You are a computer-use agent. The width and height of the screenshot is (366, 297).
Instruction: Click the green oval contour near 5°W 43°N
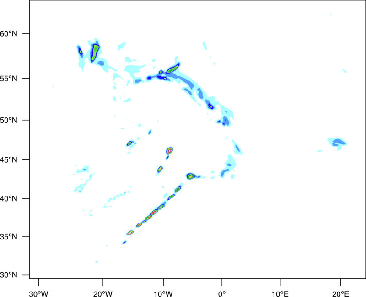click(x=191, y=176)
